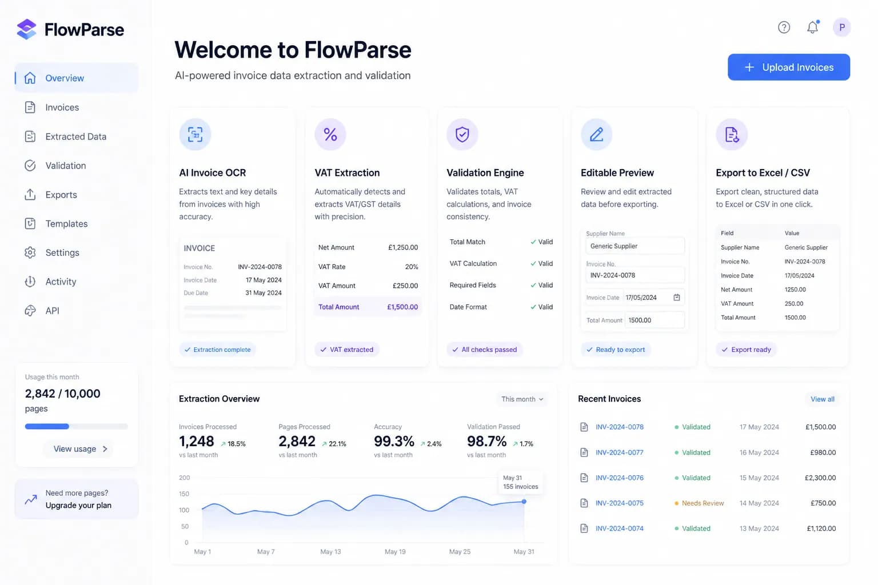Click the View usage button
This screenshot has width=878, height=585.
[79, 449]
